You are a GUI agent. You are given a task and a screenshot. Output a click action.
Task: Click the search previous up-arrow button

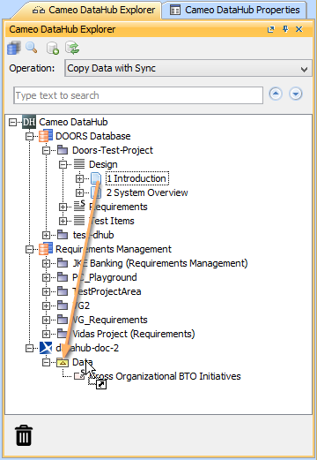point(276,94)
